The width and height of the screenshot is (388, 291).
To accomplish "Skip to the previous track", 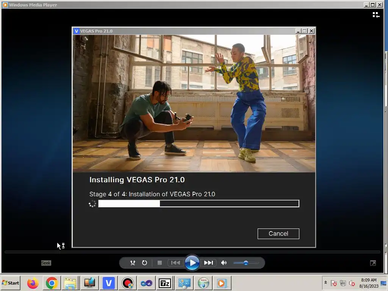I will 176,263.
